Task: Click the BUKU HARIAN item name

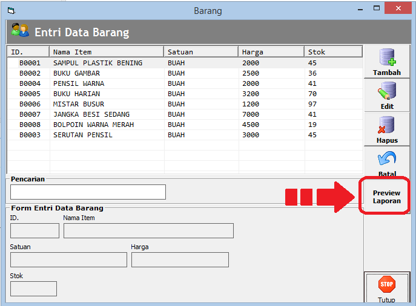Action: click(x=76, y=94)
